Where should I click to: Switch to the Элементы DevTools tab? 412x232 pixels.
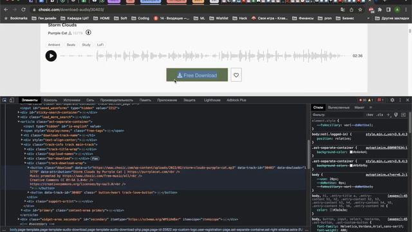coord(30,100)
